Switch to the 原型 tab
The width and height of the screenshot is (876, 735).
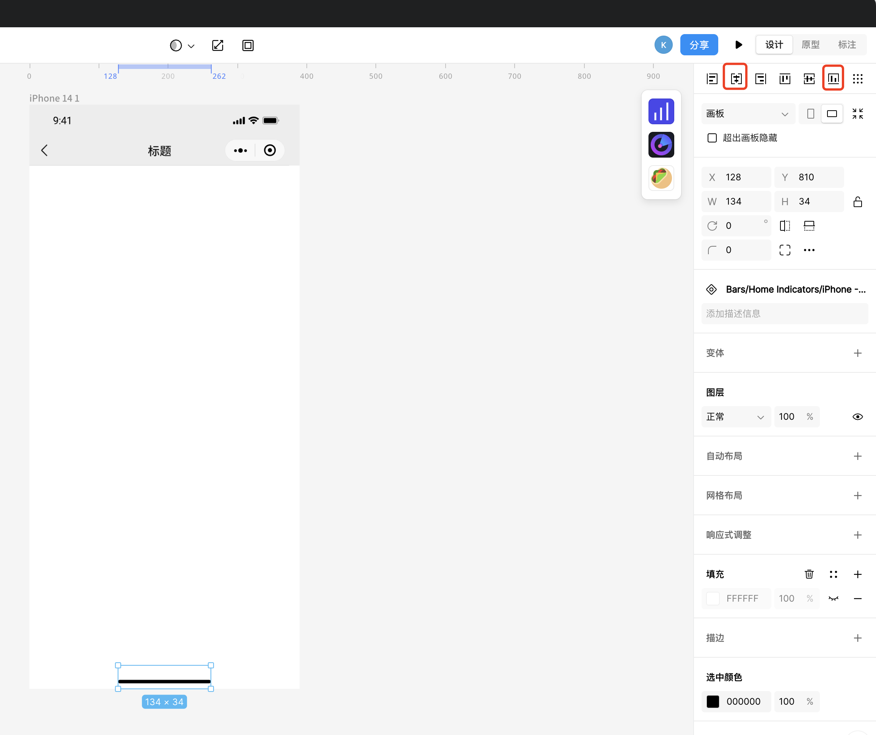[810, 45]
